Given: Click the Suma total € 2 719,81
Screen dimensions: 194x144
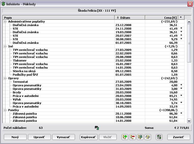Looking at the screenshot, I should click(182, 128).
